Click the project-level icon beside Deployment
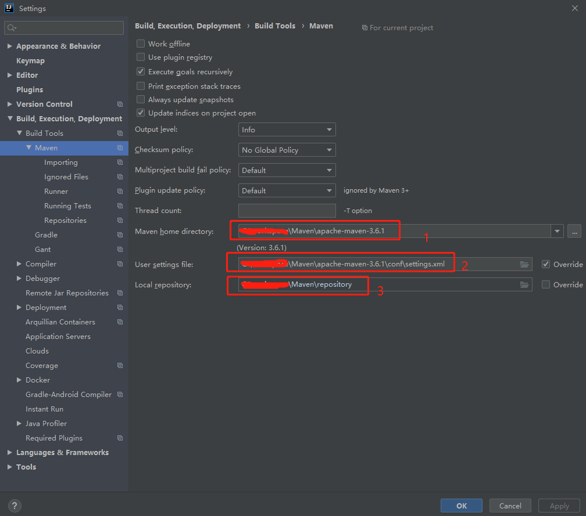This screenshot has height=516, width=586. click(120, 308)
